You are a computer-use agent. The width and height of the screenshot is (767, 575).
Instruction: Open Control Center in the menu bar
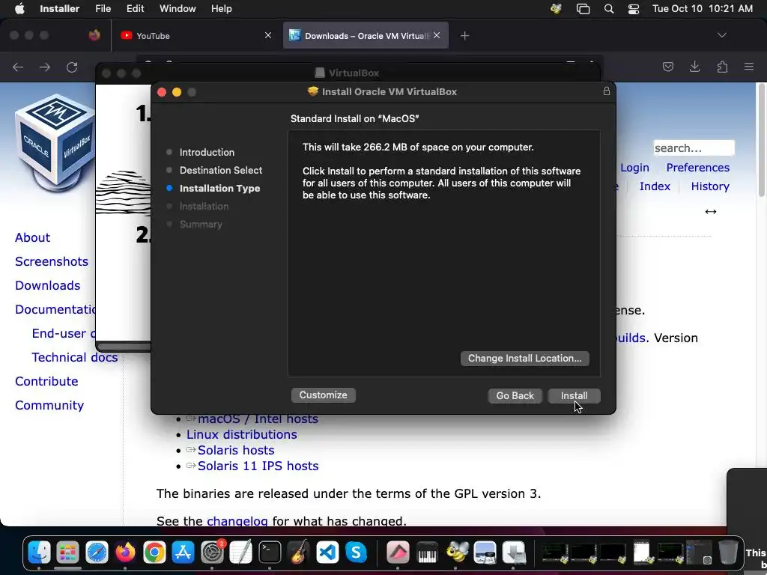(x=634, y=9)
